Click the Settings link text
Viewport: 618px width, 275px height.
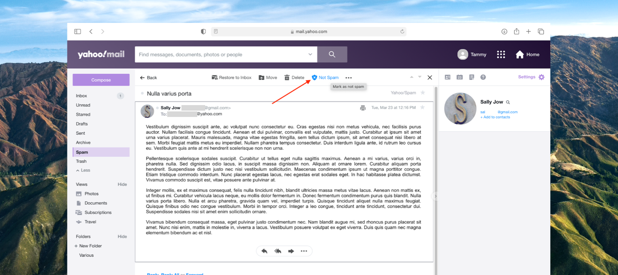tap(526, 77)
